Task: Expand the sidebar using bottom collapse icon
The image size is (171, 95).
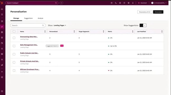Action: point(2,91)
